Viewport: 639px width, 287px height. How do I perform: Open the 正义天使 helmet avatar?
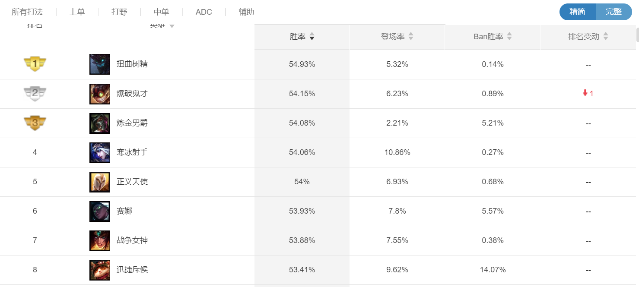coord(100,182)
